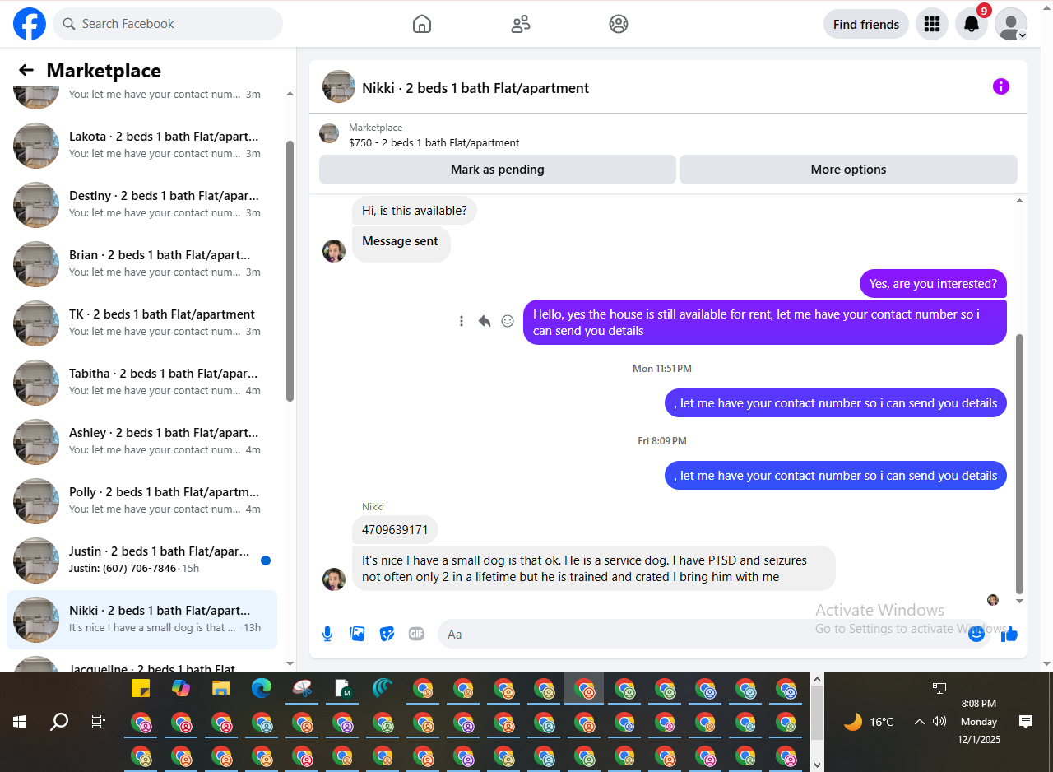This screenshot has width=1053, height=772.
Task: Open the emoji picker in the composer
Action: coord(976,634)
